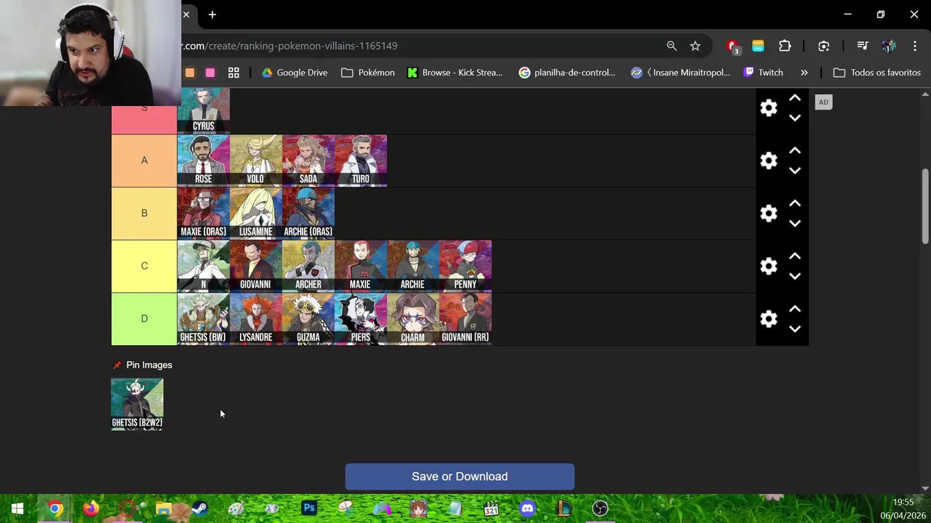Close the current browser tab

[186, 15]
